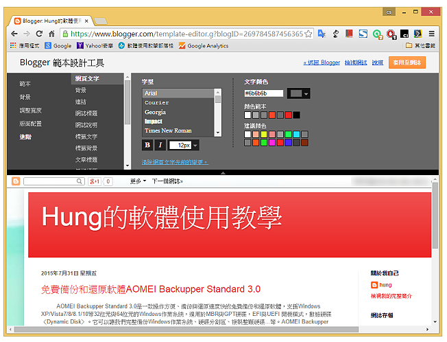The height and width of the screenshot is (342, 447).
Task: Pick the brown suggested color swatch
Action: tap(304, 142)
